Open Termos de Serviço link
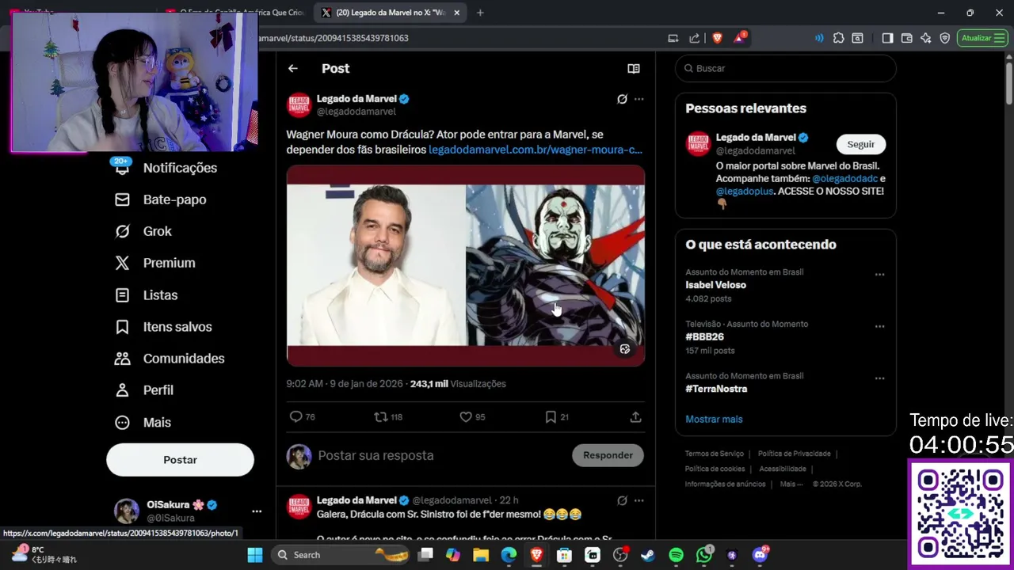The image size is (1014, 570). click(x=715, y=454)
